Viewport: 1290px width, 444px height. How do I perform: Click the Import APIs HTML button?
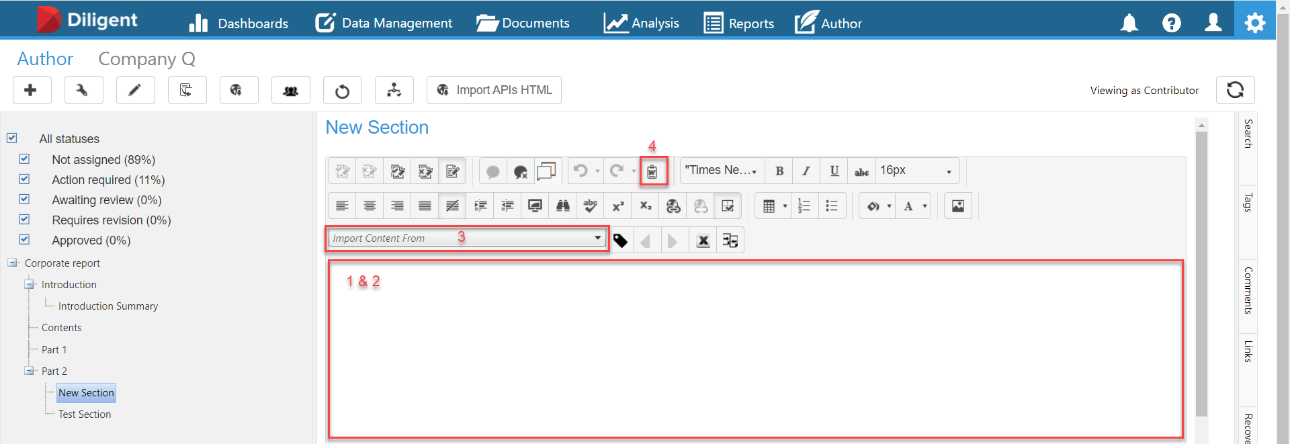point(494,90)
